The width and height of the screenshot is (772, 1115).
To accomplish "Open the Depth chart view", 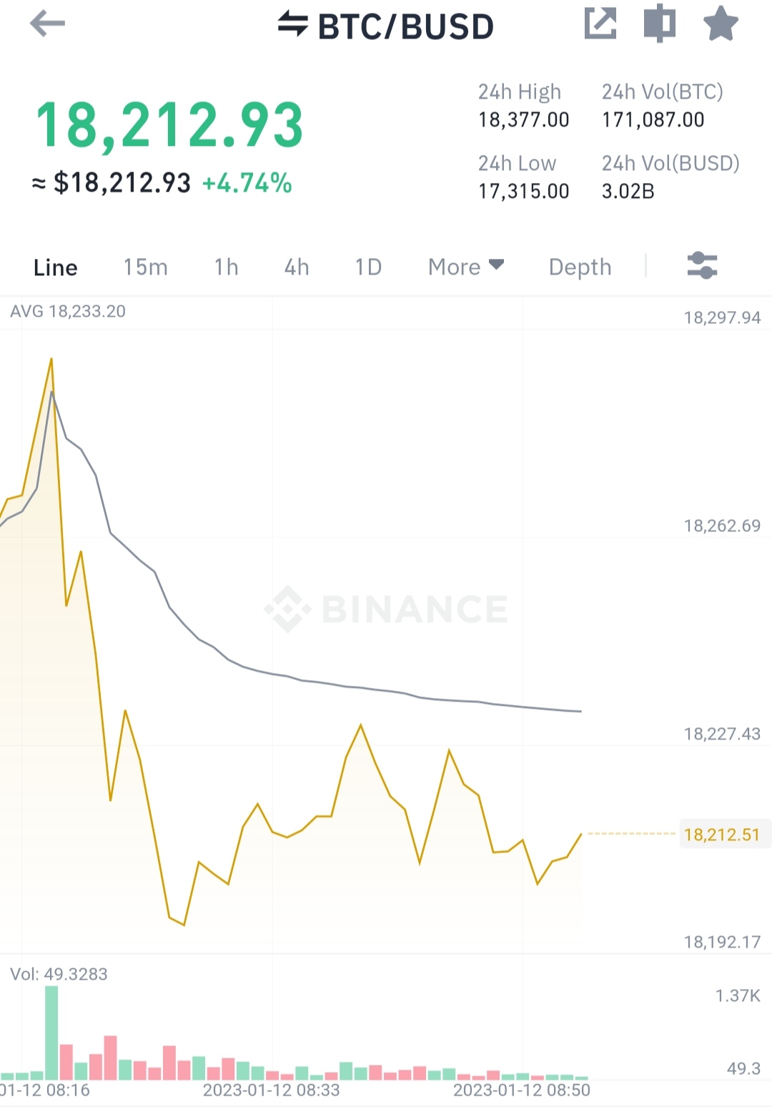I will (x=580, y=267).
